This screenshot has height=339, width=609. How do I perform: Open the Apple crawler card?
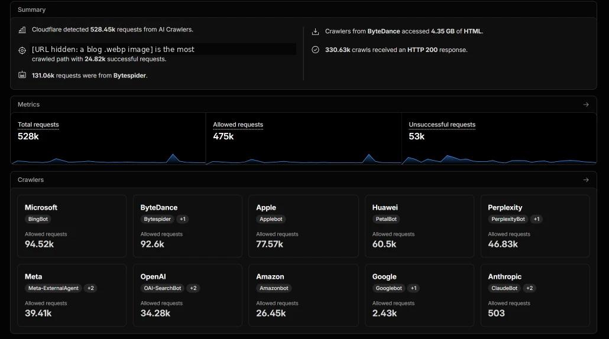(303, 226)
